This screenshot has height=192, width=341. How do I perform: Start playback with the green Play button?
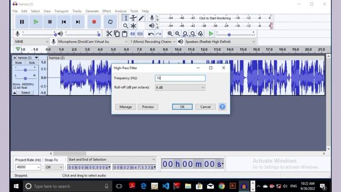coord(36,22)
